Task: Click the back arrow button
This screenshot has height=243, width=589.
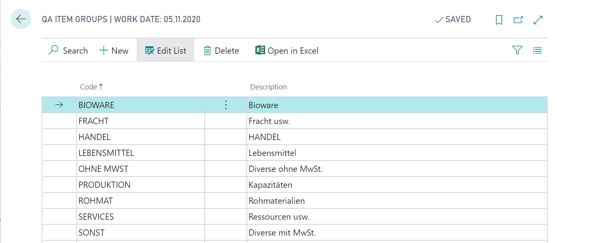Action: 21,19
